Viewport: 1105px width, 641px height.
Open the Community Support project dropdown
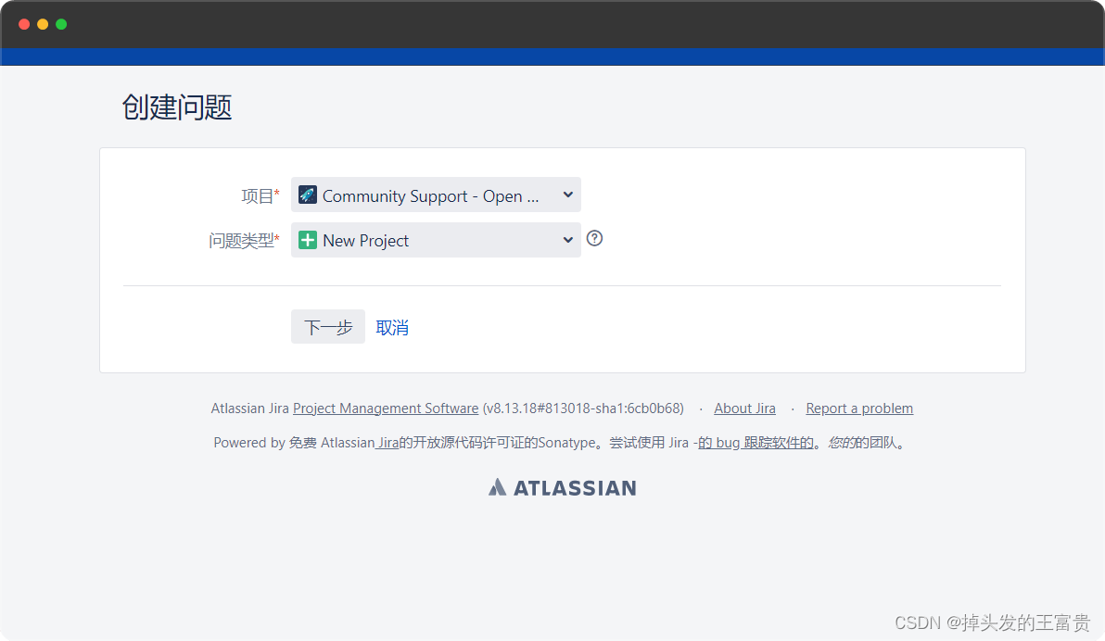[x=436, y=195]
